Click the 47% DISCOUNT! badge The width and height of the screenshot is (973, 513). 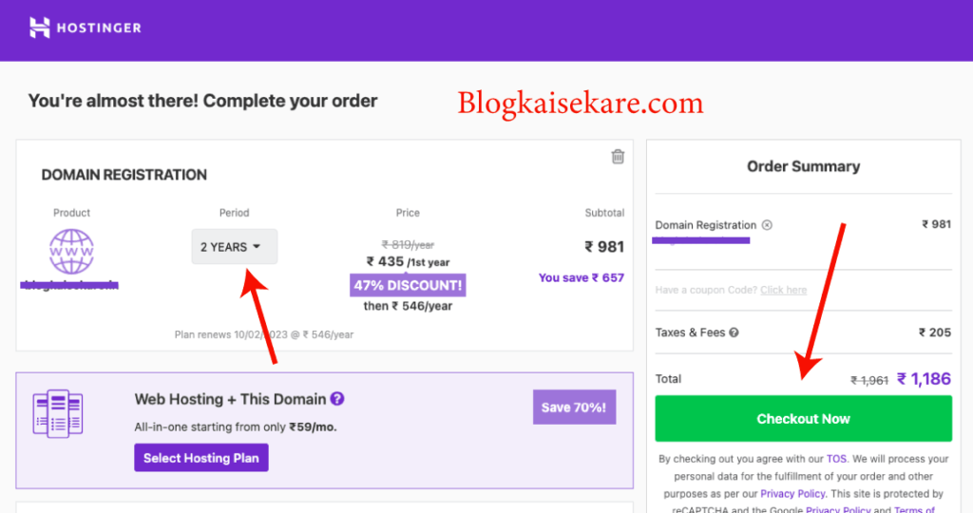pyautogui.click(x=408, y=285)
